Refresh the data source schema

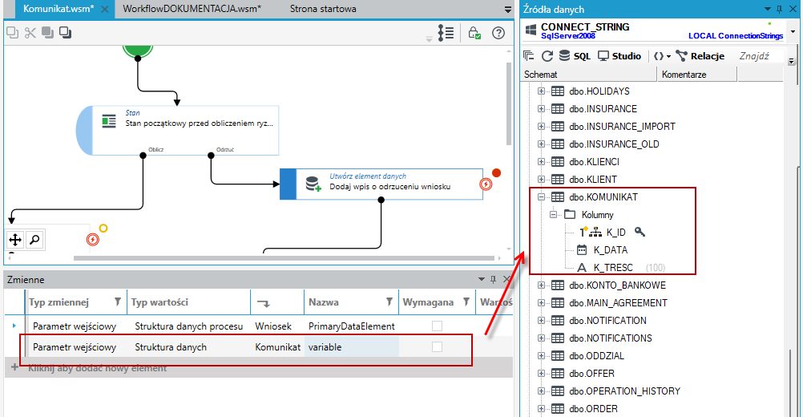(547, 56)
